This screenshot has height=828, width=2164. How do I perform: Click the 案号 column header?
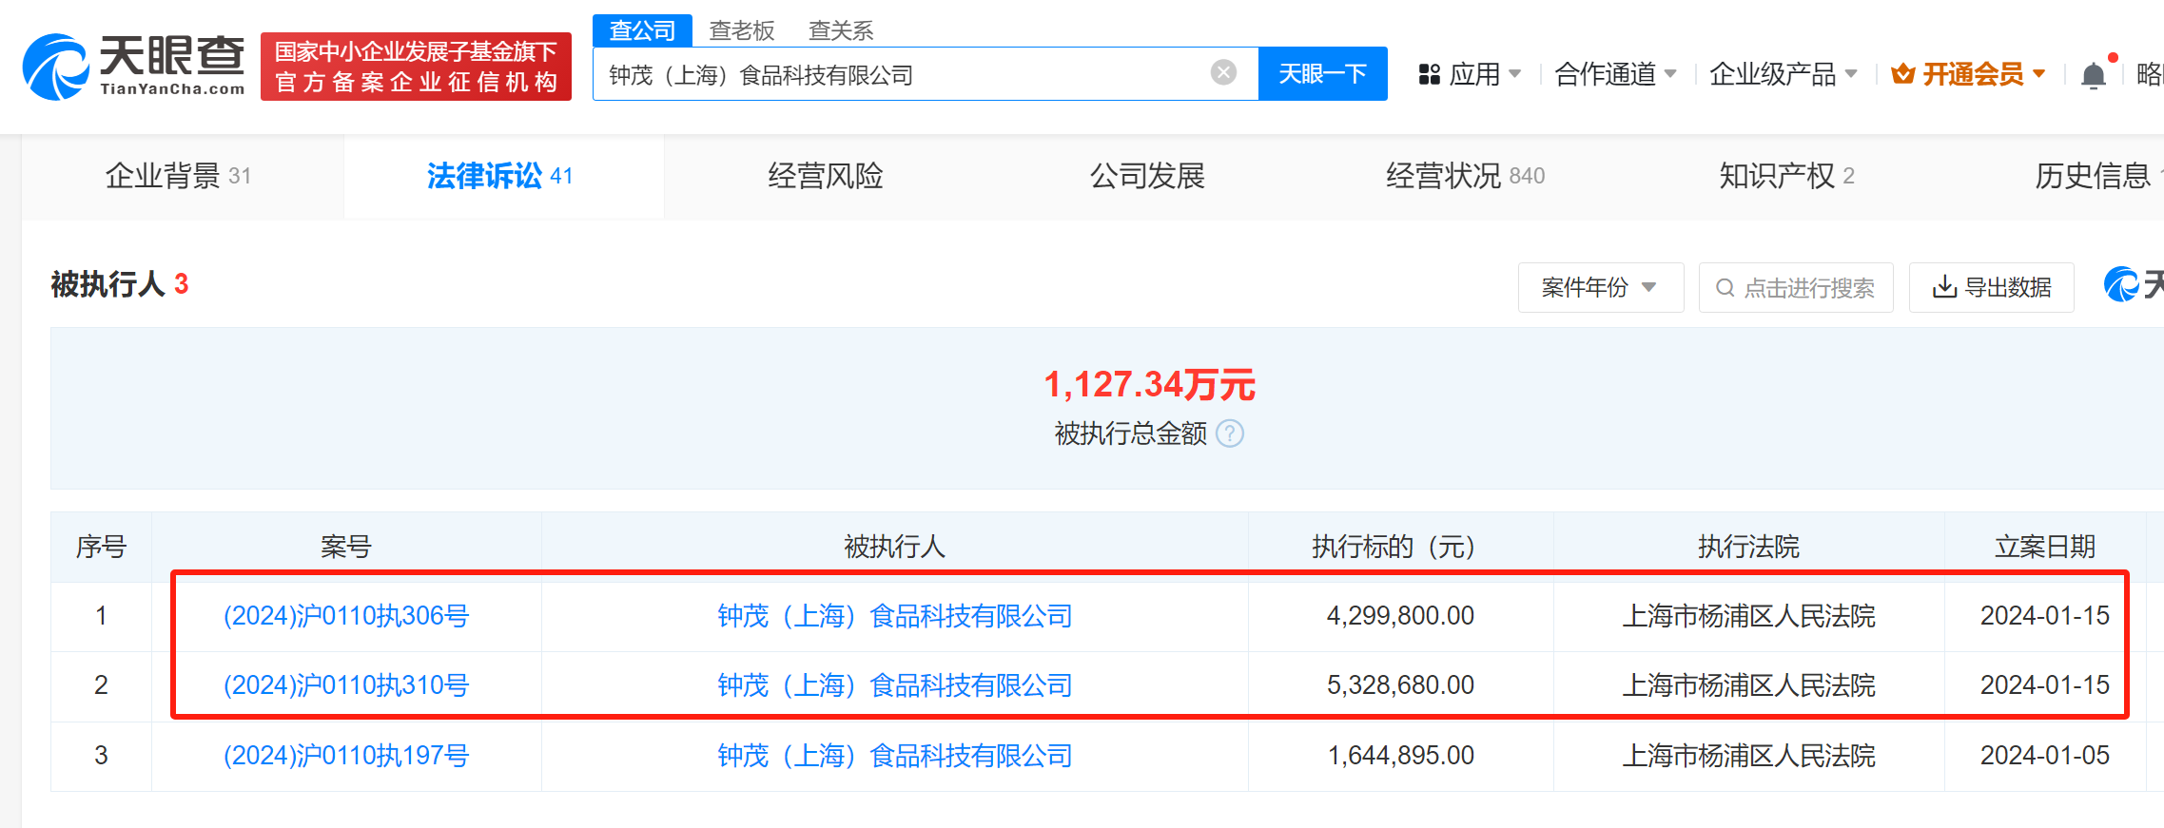pos(346,547)
